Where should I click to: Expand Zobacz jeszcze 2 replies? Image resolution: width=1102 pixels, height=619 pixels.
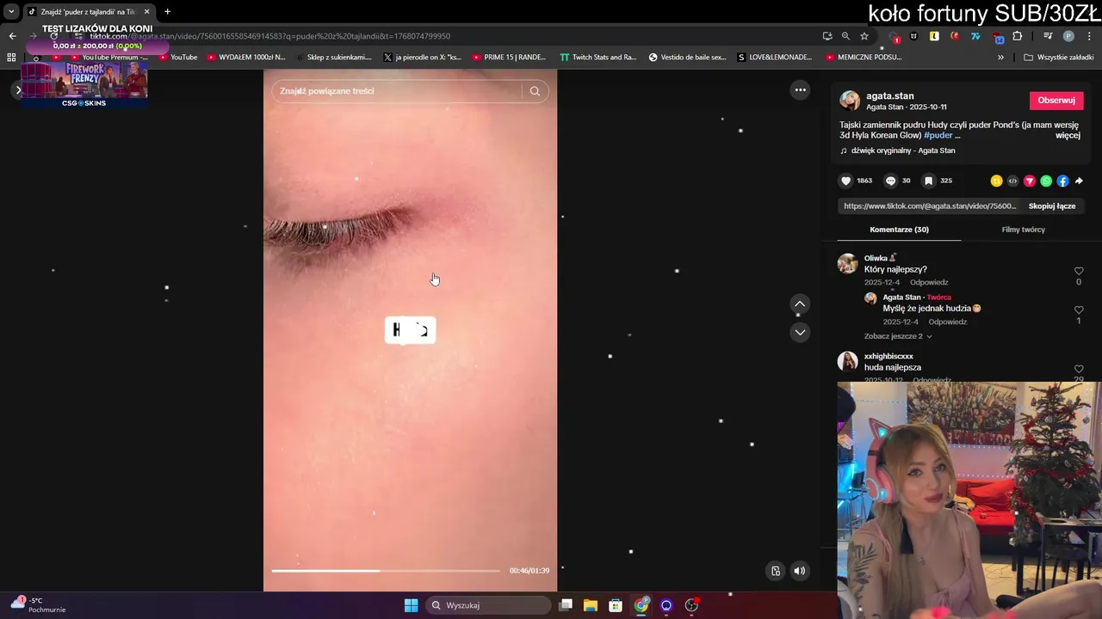coord(898,336)
